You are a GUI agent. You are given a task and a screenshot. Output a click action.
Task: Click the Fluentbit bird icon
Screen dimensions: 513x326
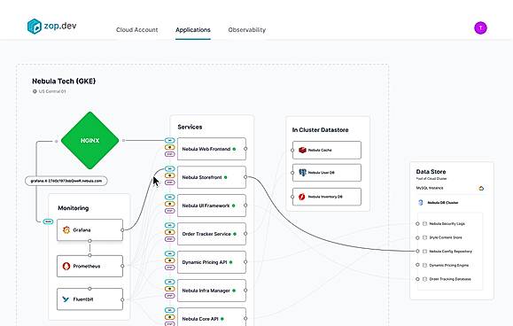(x=66, y=299)
